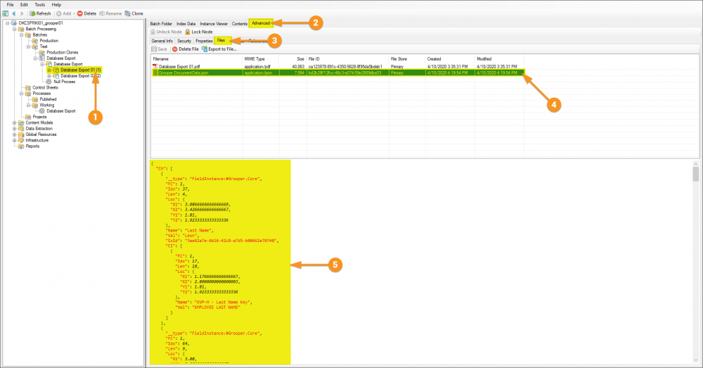Switch to the Instance Viewer tab
This screenshot has height=368, width=703.
tap(214, 23)
